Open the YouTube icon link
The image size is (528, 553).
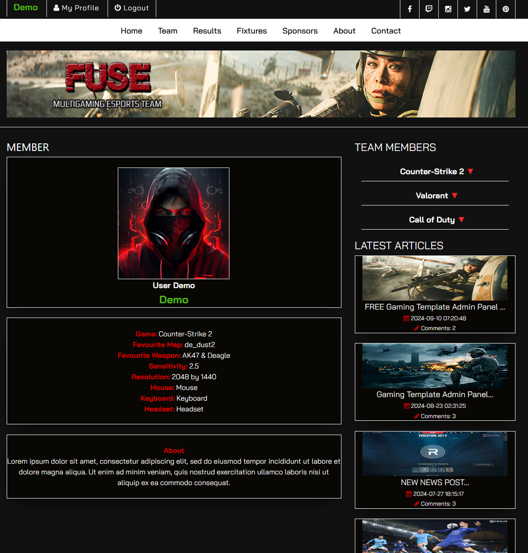pyautogui.click(x=486, y=9)
